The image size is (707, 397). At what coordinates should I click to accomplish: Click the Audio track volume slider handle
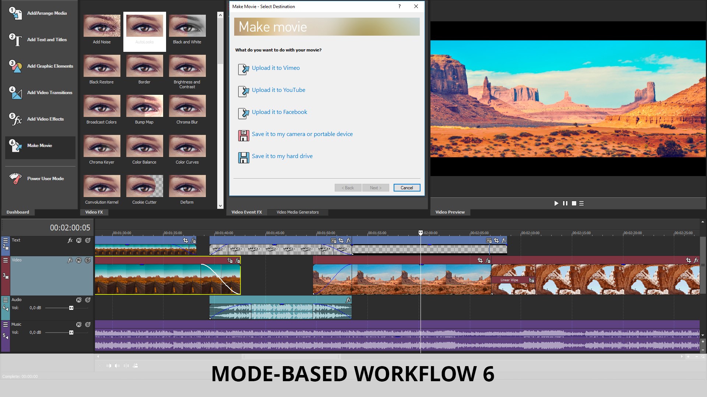(71, 308)
